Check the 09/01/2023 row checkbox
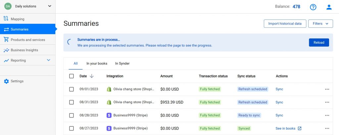 click(72, 89)
